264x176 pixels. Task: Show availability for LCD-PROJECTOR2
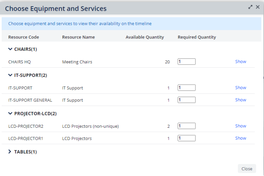(240, 126)
